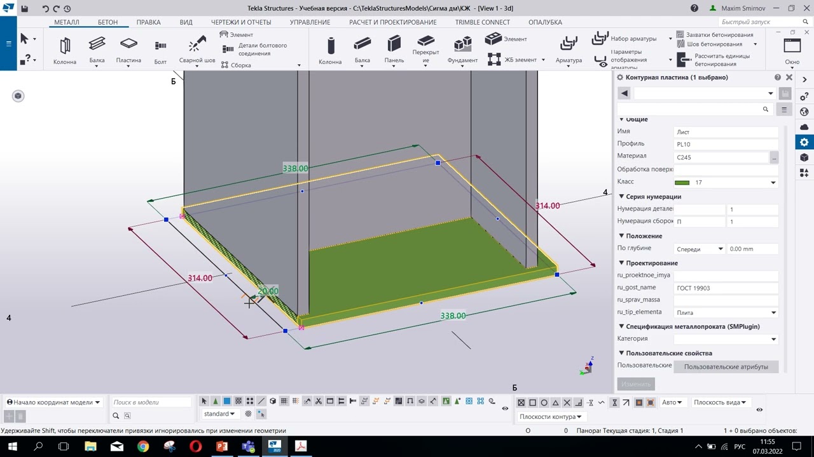The width and height of the screenshot is (814, 457).
Task: Open the Арматура (rebar) tool
Action: click(x=569, y=50)
